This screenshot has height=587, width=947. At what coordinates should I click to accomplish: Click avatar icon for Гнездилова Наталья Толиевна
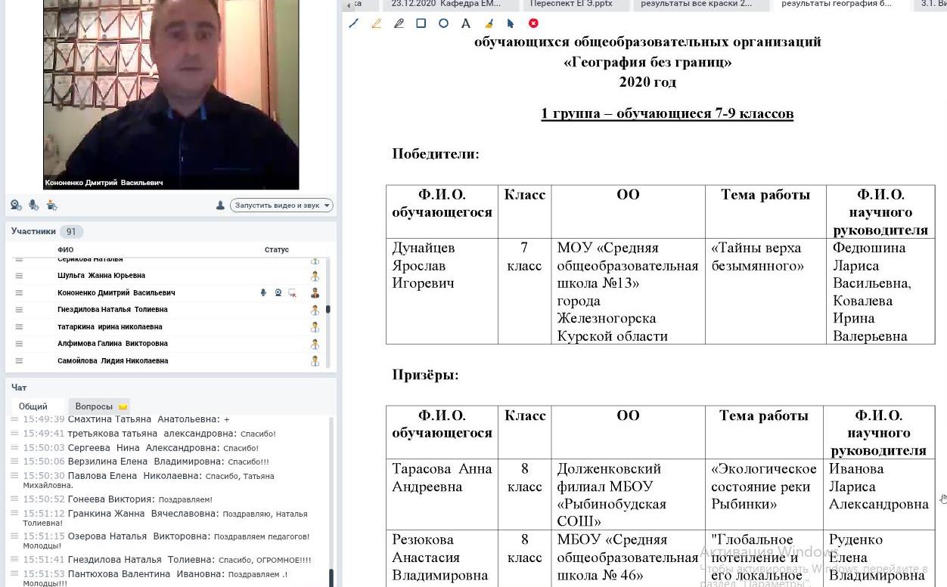click(315, 310)
